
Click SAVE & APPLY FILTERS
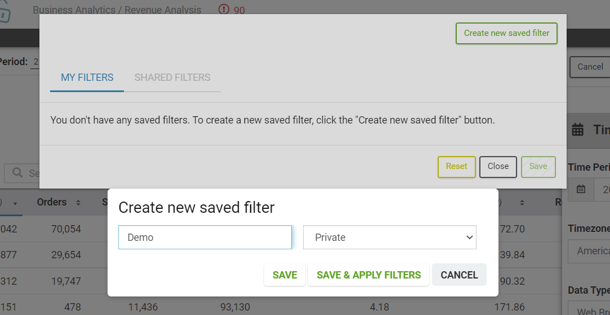point(368,275)
